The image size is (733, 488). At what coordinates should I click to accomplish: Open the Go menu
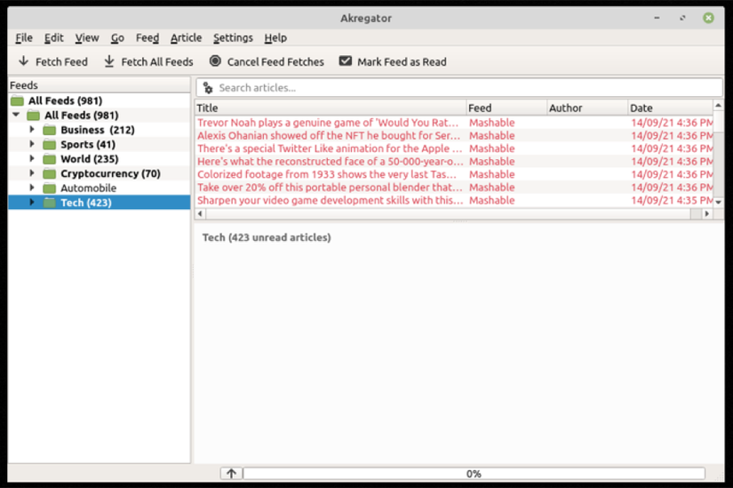117,38
